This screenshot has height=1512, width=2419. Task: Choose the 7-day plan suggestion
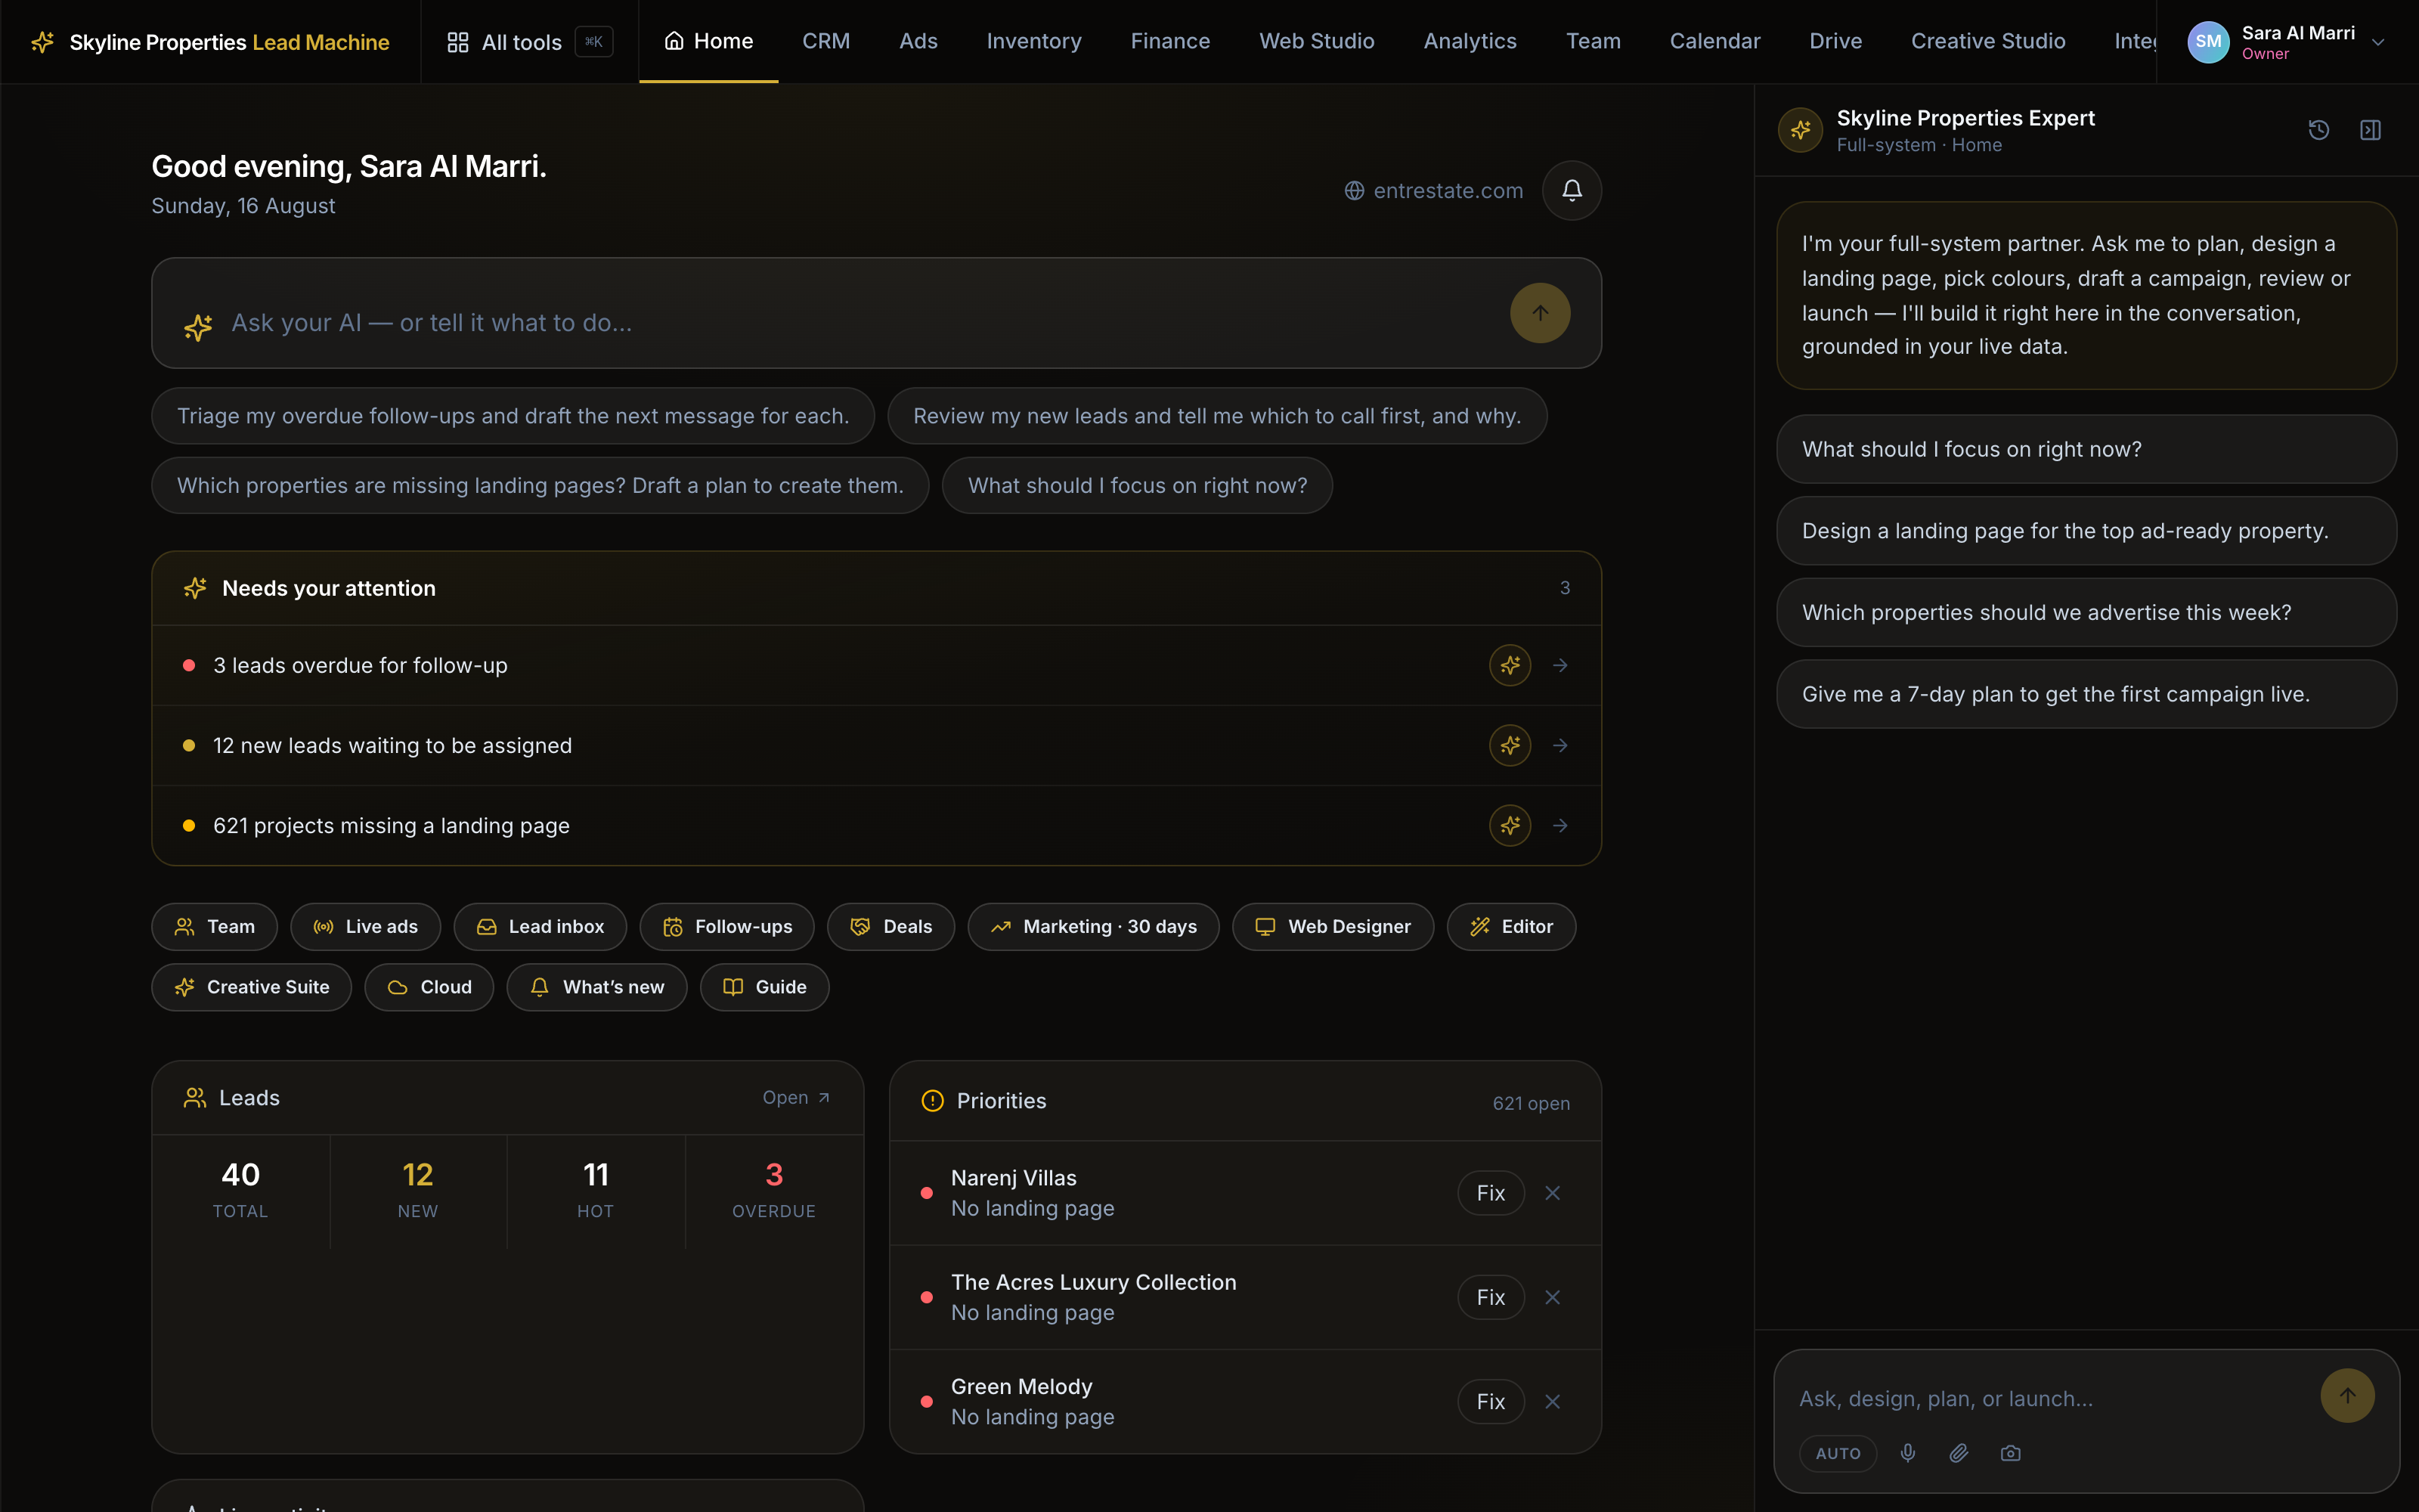2086,694
